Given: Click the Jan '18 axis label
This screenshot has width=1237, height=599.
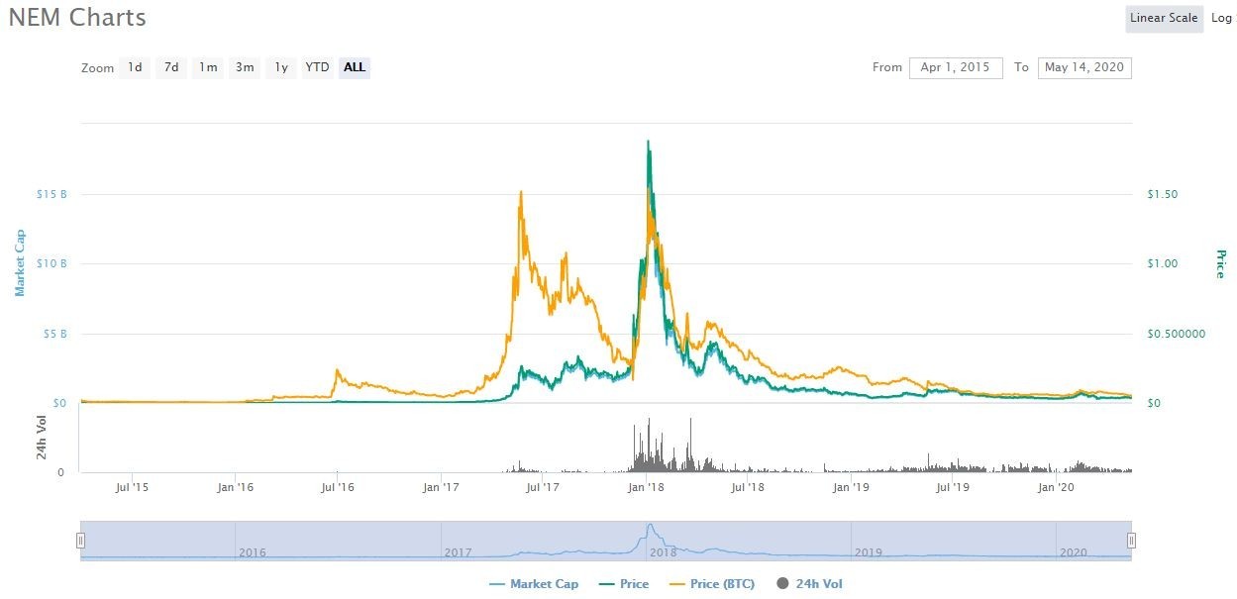Looking at the screenshot, I should pos(646,487).
